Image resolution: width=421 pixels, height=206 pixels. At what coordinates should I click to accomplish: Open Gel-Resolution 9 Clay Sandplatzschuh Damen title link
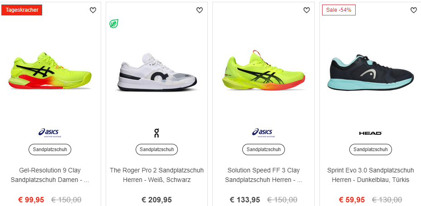[50, 175]
